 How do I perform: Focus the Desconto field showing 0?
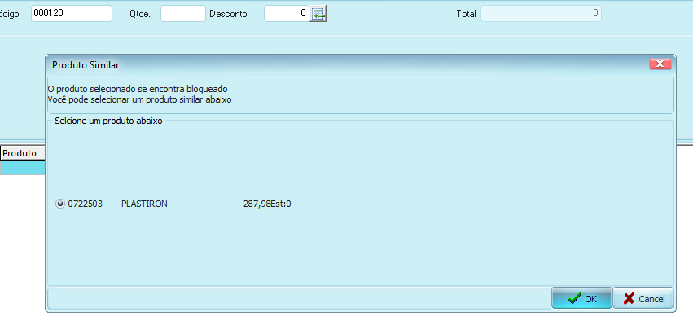click(x=287, y=13)
